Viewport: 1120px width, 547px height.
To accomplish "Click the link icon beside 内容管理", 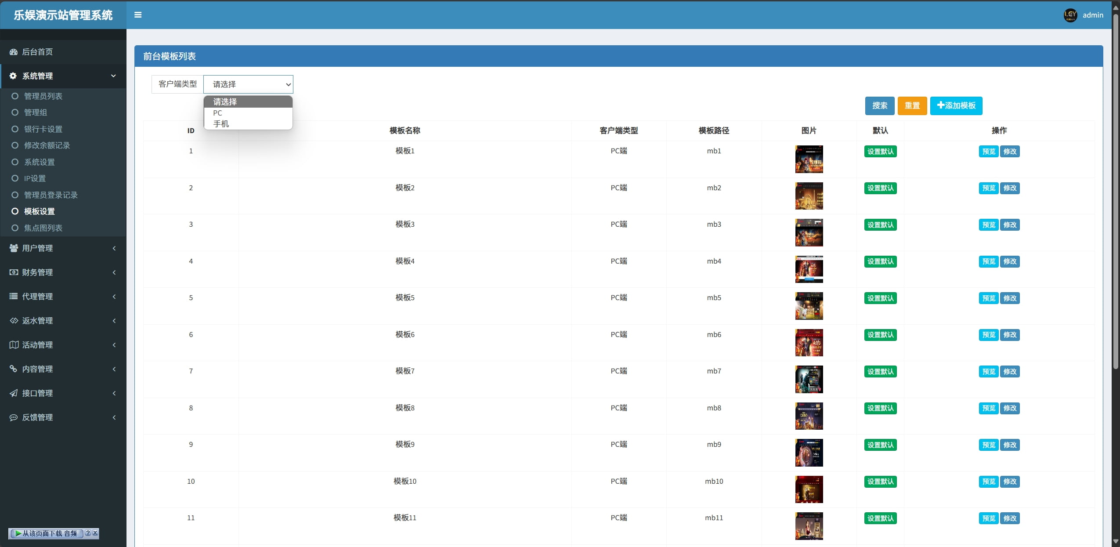I will tap(14, 369).
